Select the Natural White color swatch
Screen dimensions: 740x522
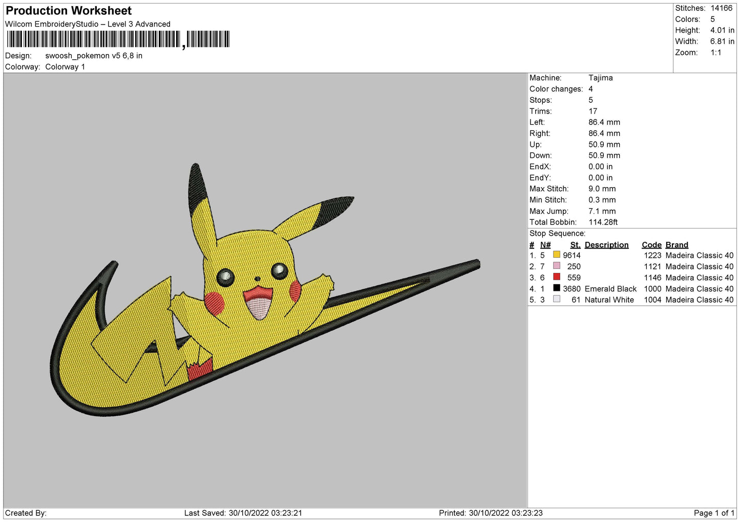pos(556,299)
